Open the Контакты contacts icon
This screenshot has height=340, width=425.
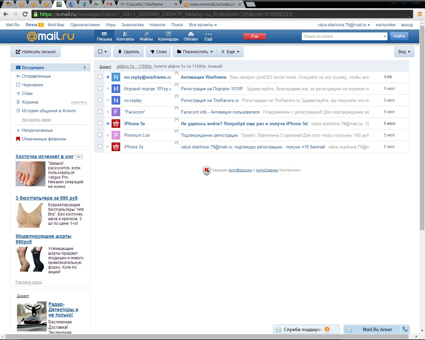[125, 37]
